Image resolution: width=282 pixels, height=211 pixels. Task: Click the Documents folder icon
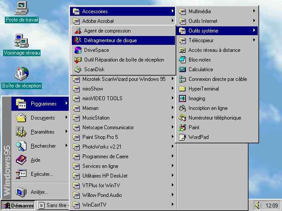[x=21, y=118]
